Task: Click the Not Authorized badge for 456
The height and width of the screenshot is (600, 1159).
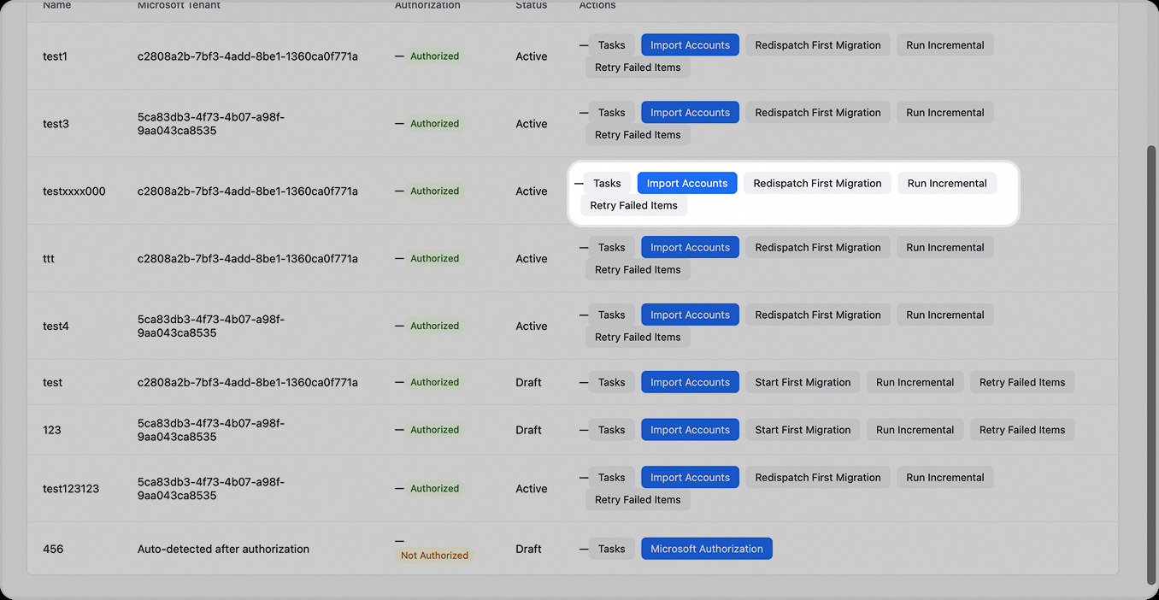Action: point(434,556)
